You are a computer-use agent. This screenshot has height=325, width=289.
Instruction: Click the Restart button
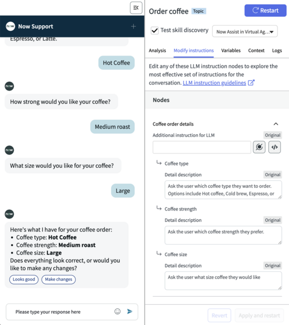pyautogui.click(x=265, y=11)
